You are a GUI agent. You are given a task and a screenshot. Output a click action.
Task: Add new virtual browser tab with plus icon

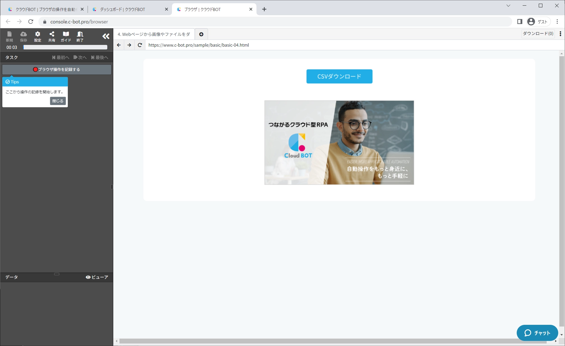tap(201, 34)
